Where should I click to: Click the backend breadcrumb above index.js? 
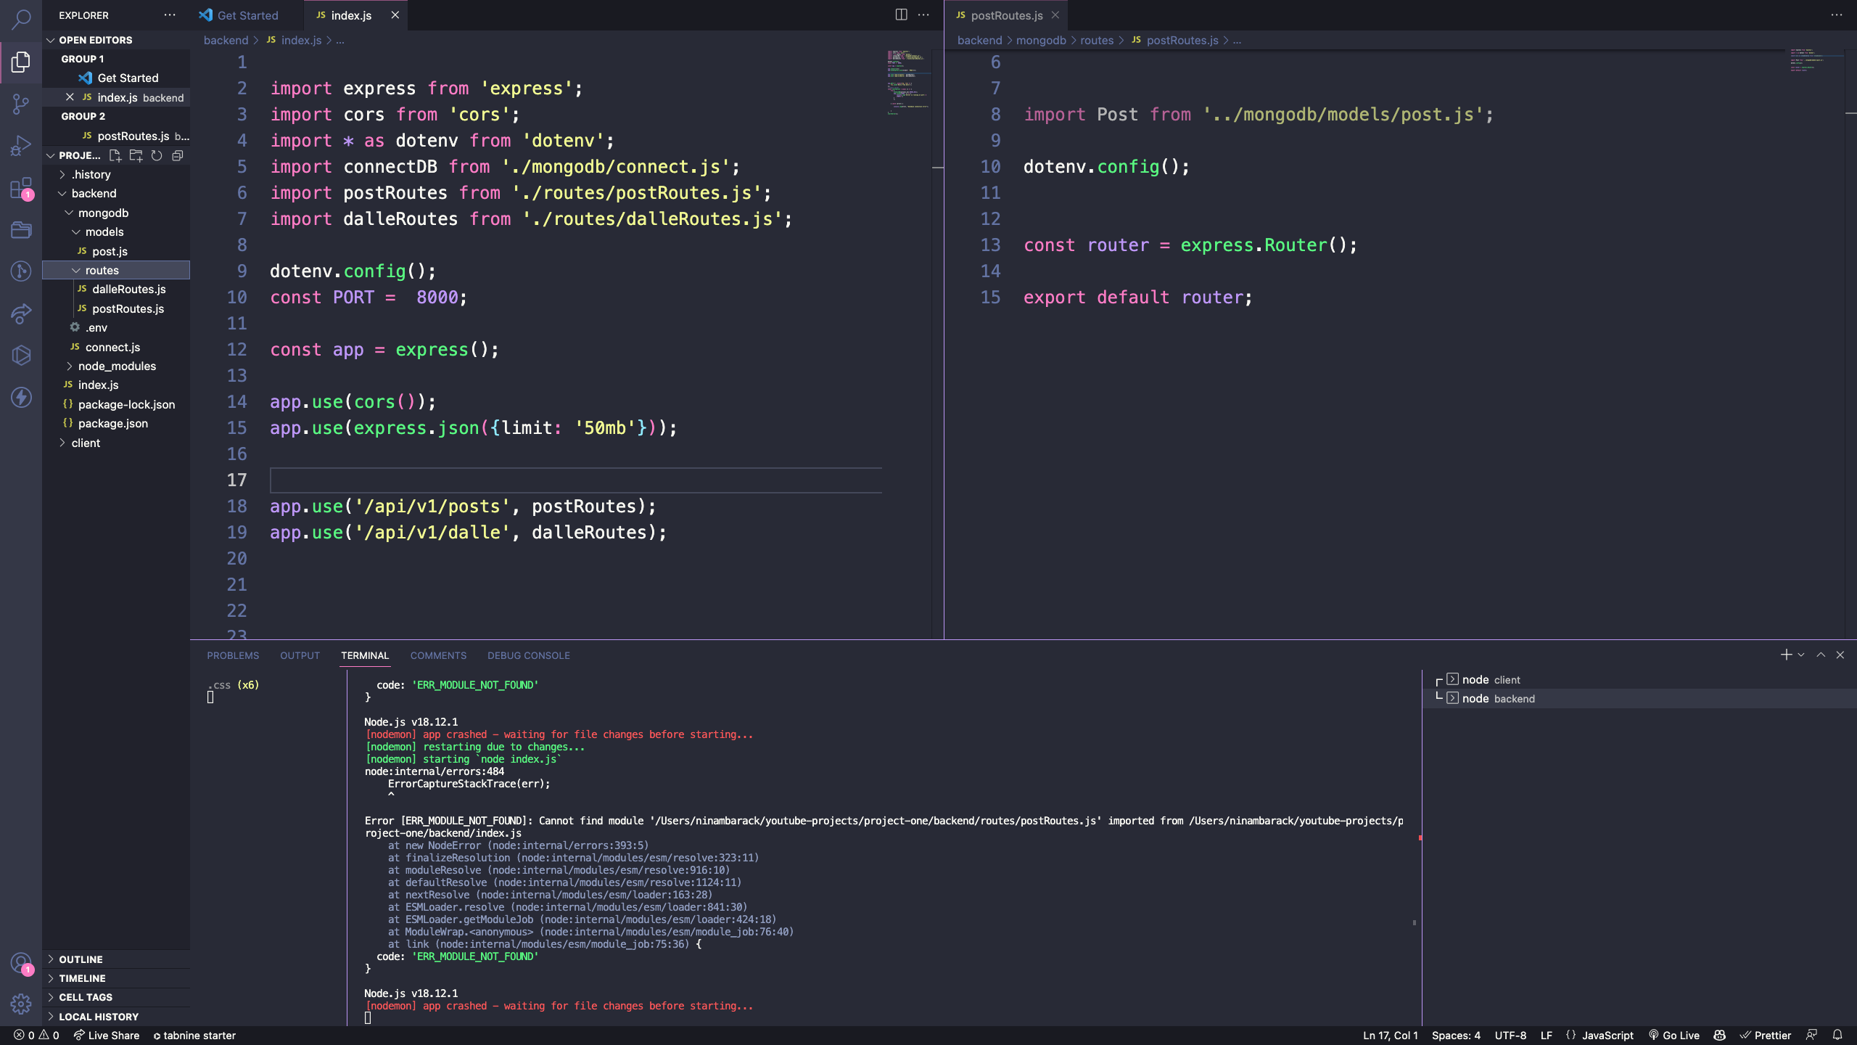(x=226, y=40)
